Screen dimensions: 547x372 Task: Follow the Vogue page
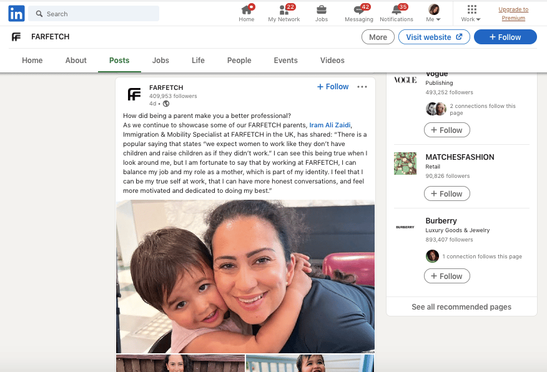pos(447,130)
